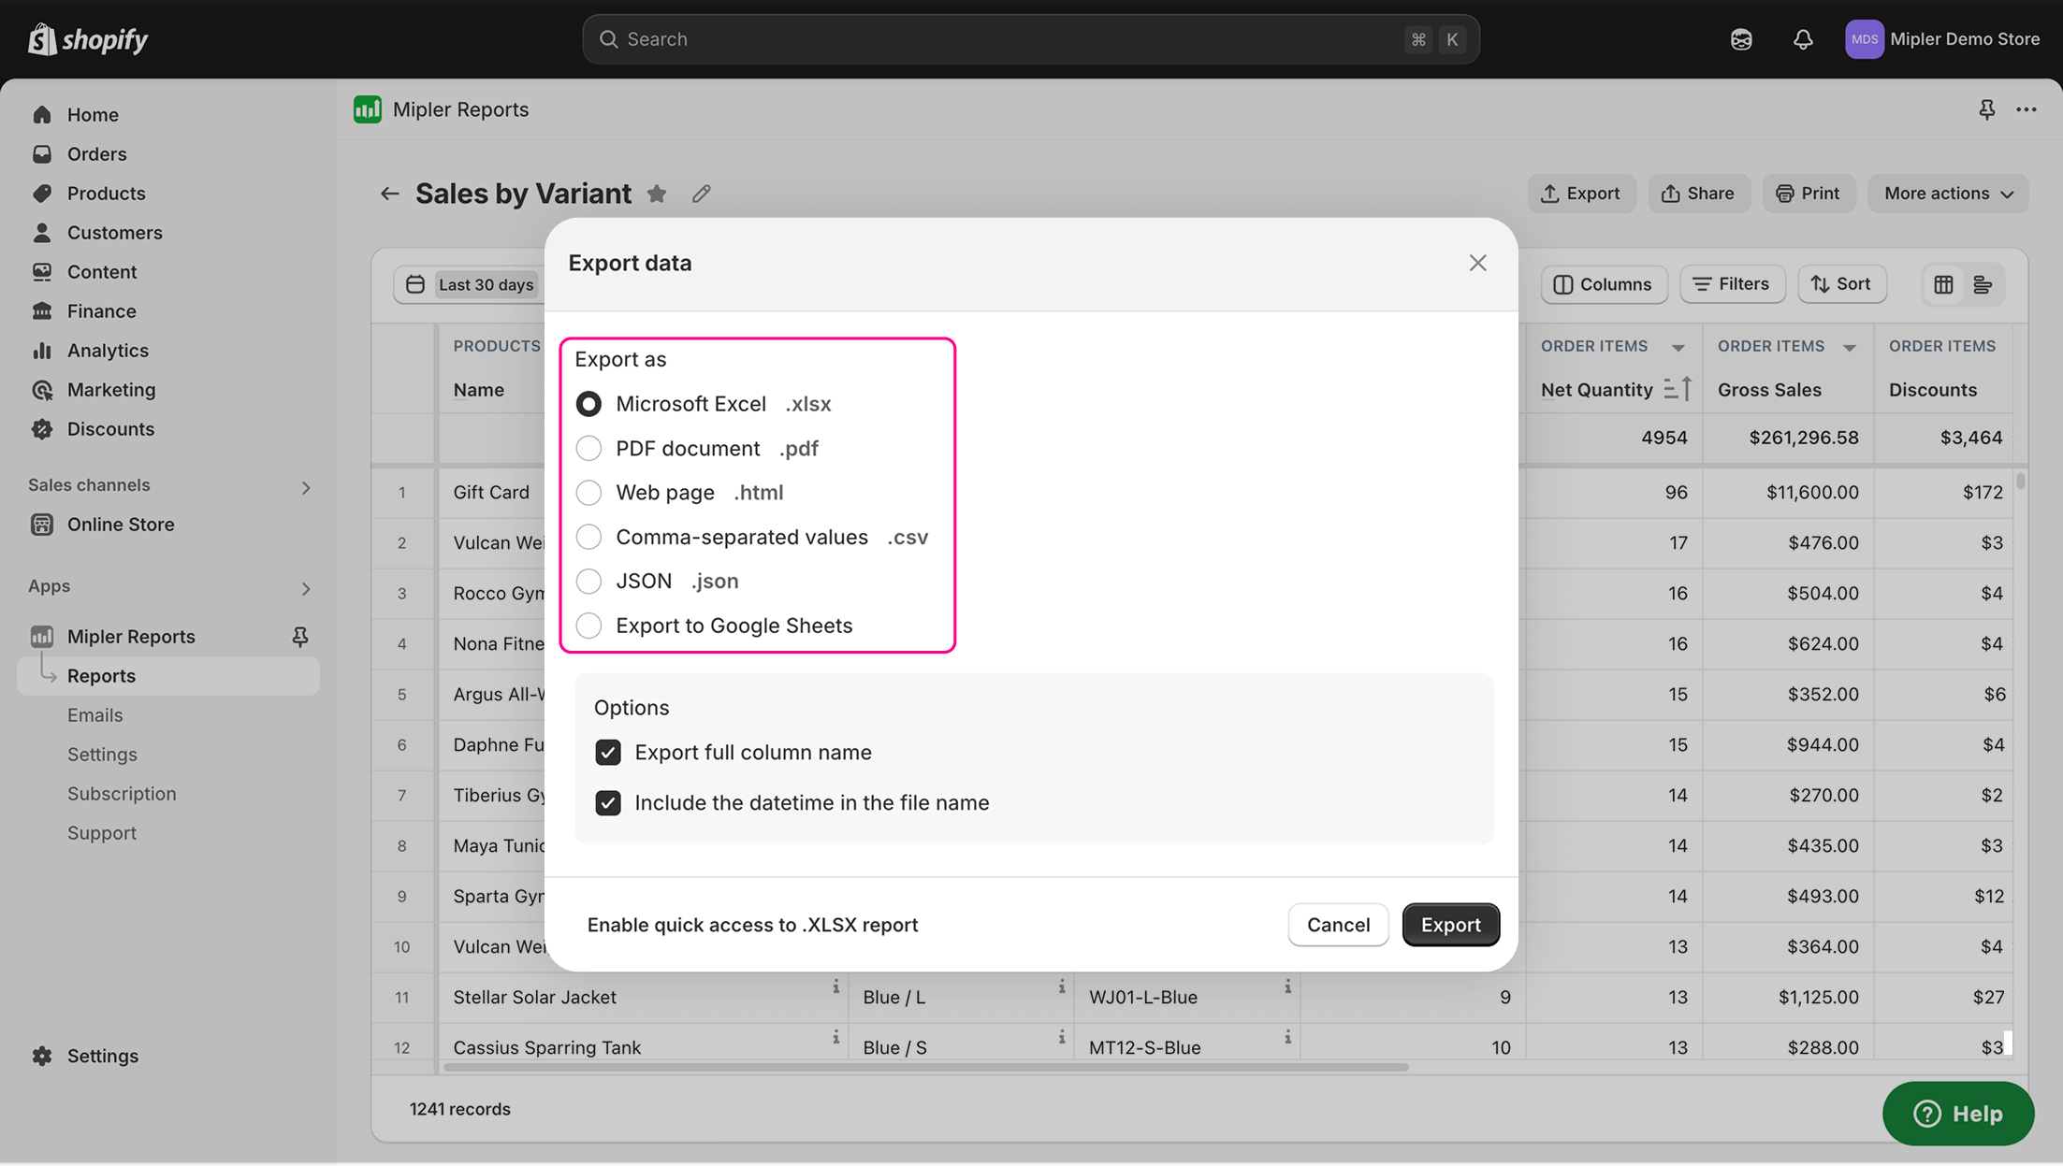Open the three-dots menu in the app header
Viewport: 2063px width, 1166px height.
(x=2026, y=109)
